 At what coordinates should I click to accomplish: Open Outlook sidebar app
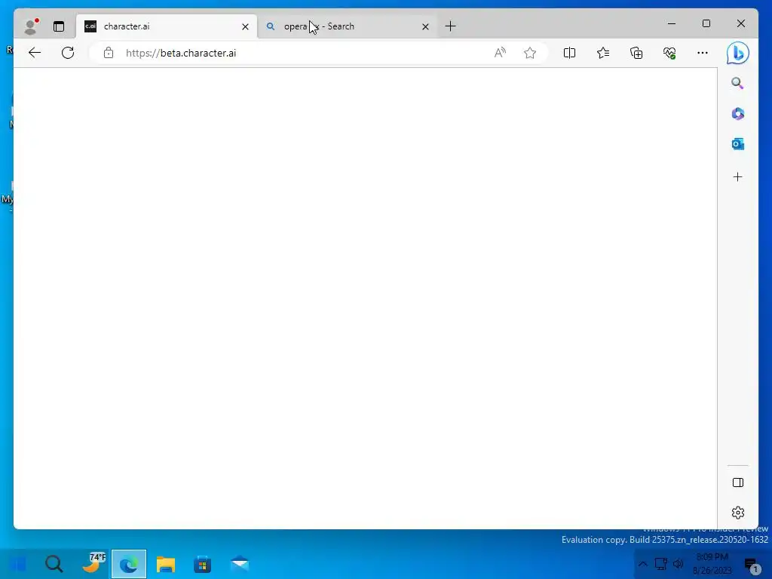click(737, 144)
